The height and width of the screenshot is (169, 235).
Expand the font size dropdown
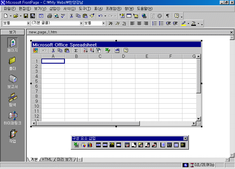point(103,23)
